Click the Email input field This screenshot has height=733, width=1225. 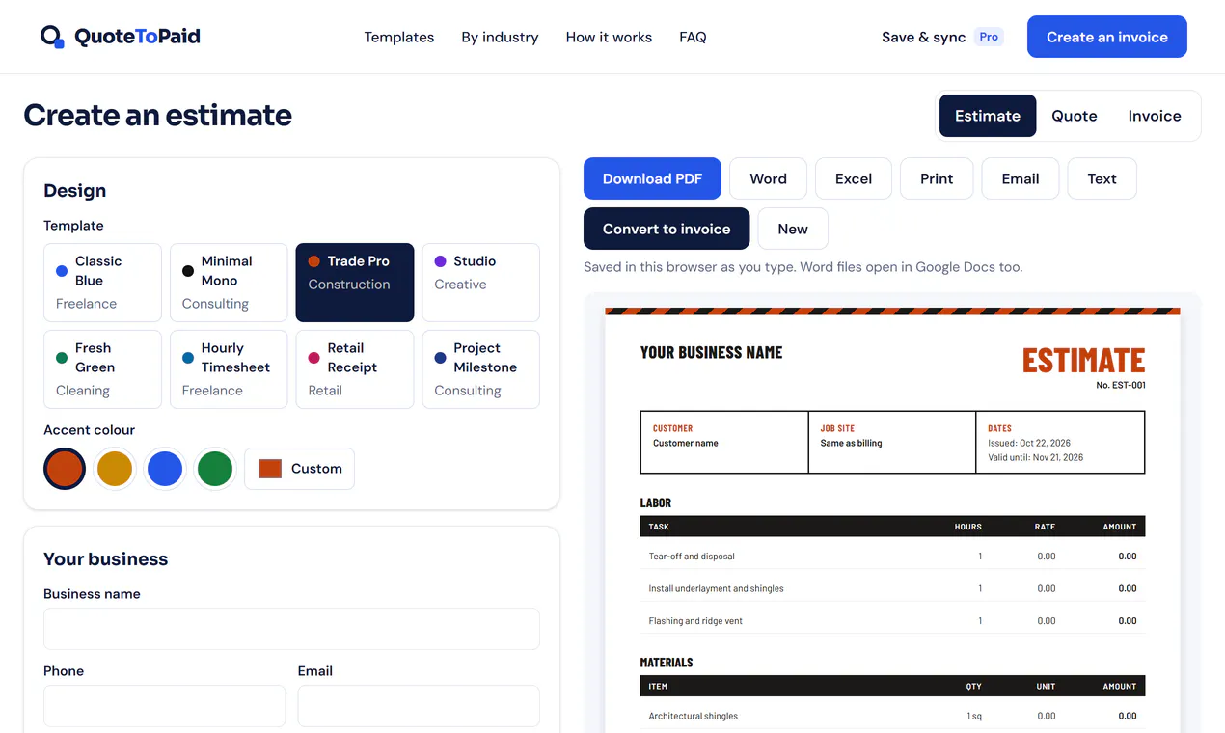tap(419, 706)
